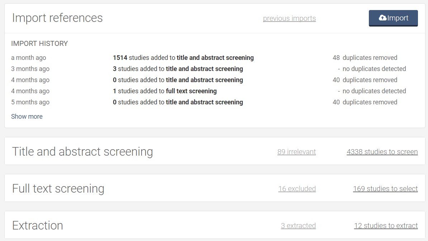Screen dimensions: 428x241
Task: Open 12 studies to extract
Action: pos(386,226)
